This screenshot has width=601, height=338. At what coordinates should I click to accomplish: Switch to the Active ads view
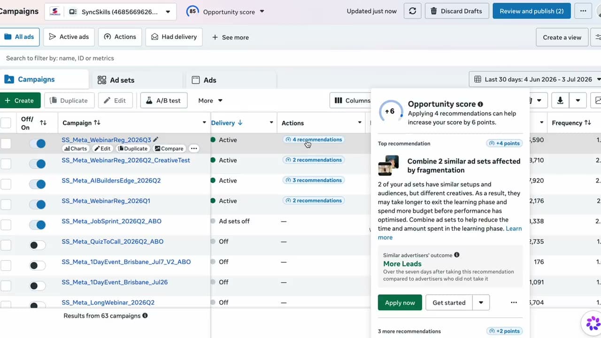[69, 37]
